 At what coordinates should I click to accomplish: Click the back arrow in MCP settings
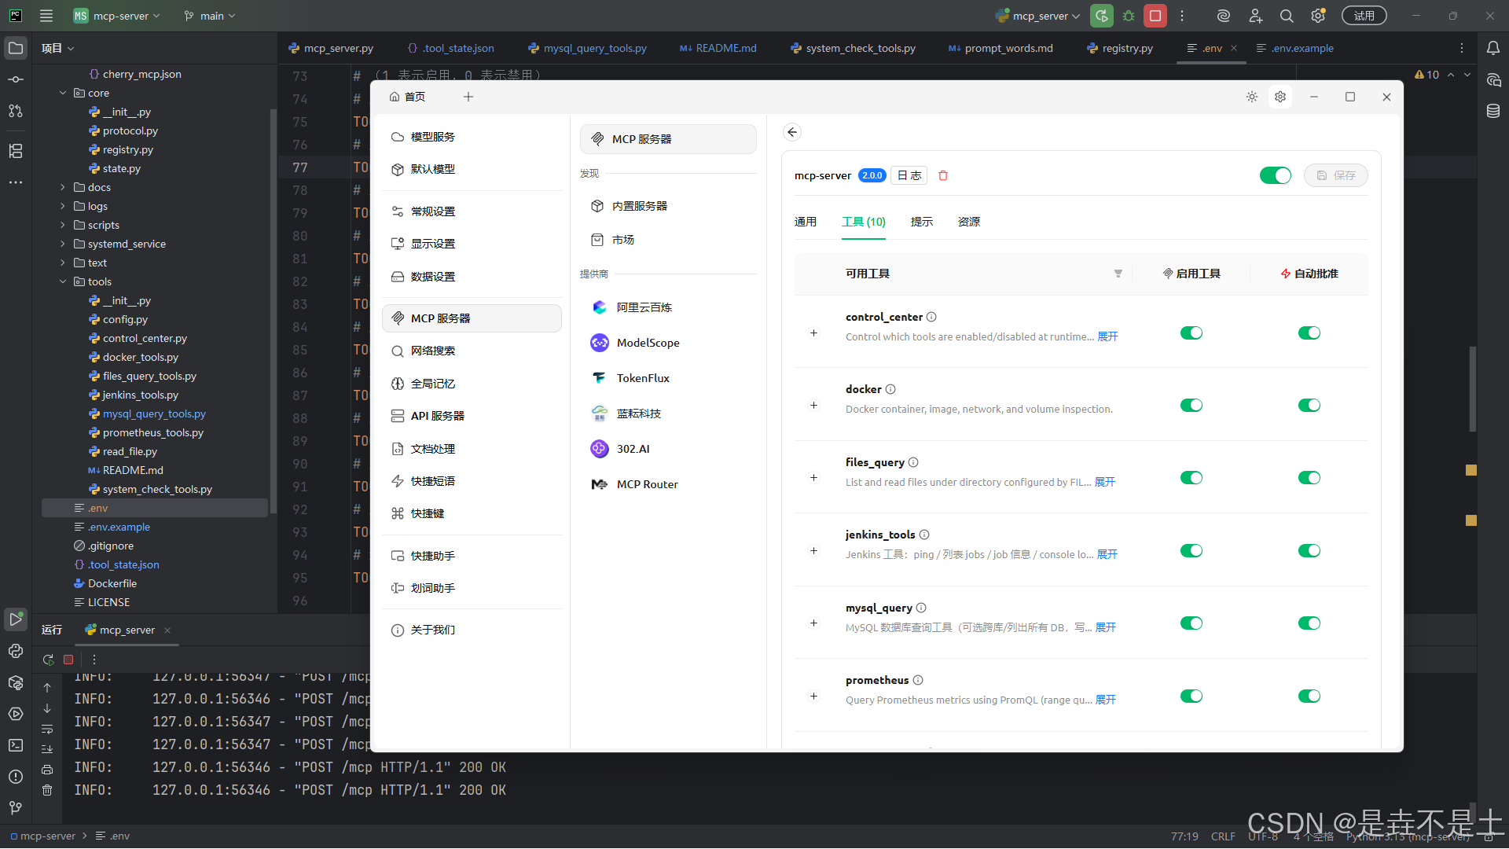pos(792,132)
